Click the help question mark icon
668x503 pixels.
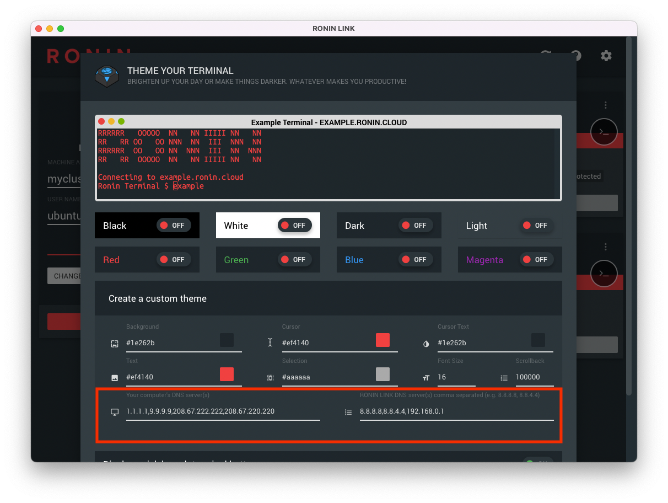(x=576, y=56)
